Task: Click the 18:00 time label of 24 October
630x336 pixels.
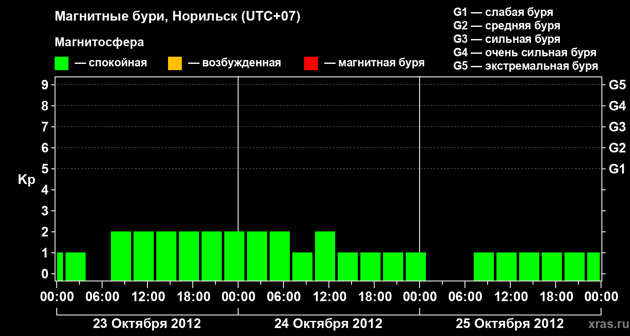Action: pyautogui.click(x=374, y=297)
